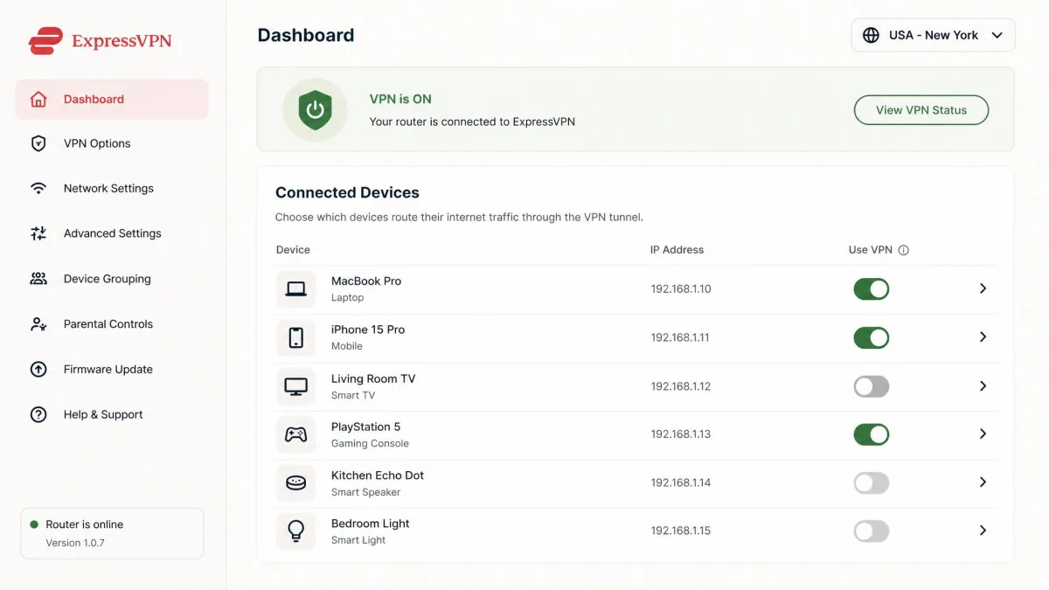Image resolution: width=1049 pixels, height=590 pixels.
Task: Click the Firmware Update arrow icon
Action: [38, 369]
